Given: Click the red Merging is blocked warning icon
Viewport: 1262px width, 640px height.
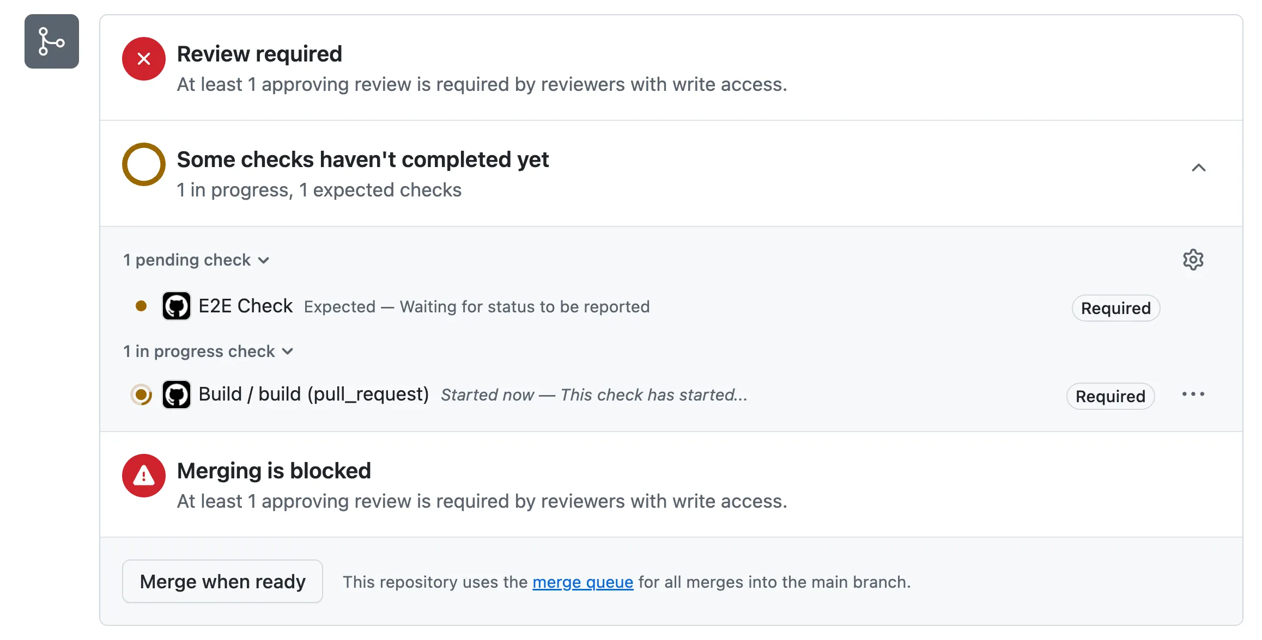Looking at the screenshot, I should click(144, 476).
